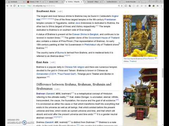The image size is (169, 126).
Task: Click the Secure lock icon in the address bar
Action: (x=19, y=6)
